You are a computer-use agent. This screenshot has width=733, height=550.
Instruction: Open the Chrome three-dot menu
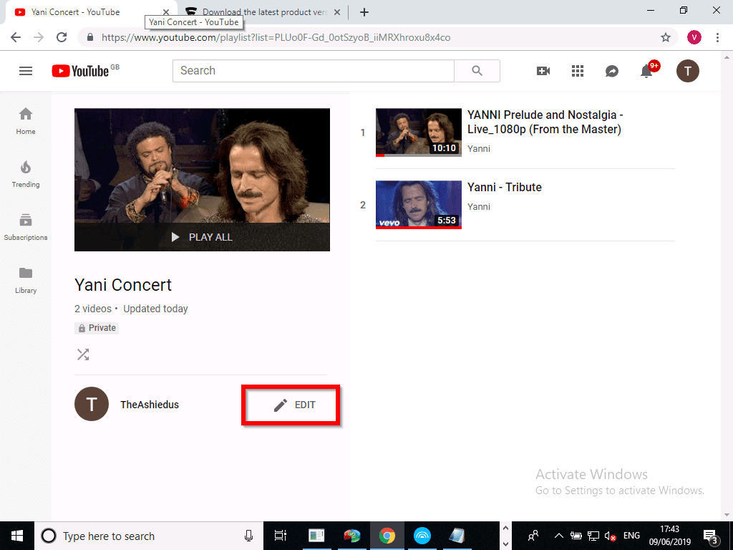718,37
